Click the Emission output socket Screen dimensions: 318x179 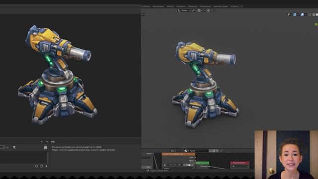[x=209, y=167]
